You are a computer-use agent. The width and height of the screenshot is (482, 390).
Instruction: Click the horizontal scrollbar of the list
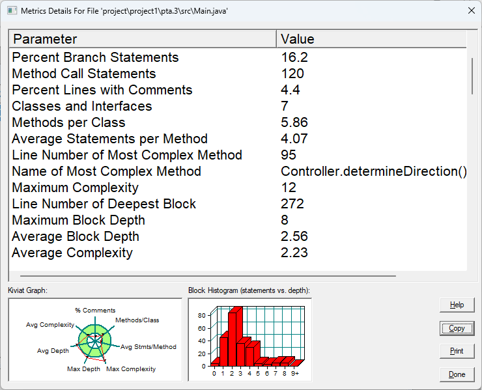click(208, 276)
